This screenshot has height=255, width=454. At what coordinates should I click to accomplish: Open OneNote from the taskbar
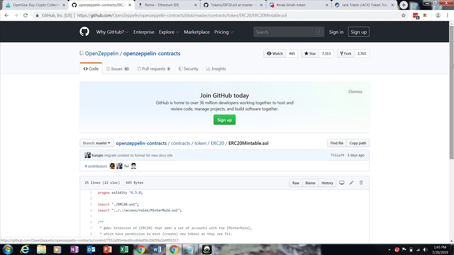(74, 249)
